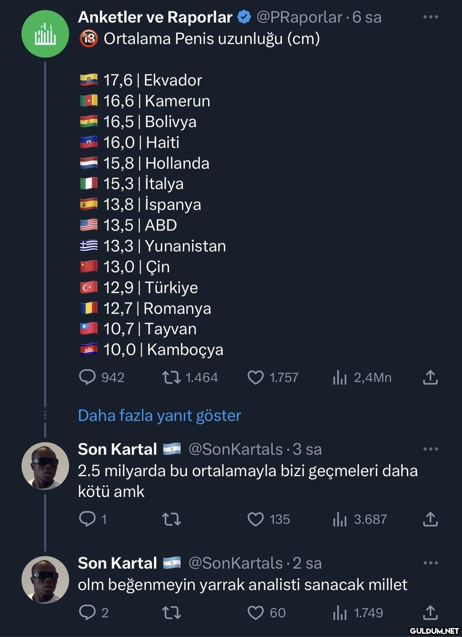The width and height of the screenshot is (462, 637).
Task: Share the Anketler ve Raporlar tweet
Action: point(430,377)
